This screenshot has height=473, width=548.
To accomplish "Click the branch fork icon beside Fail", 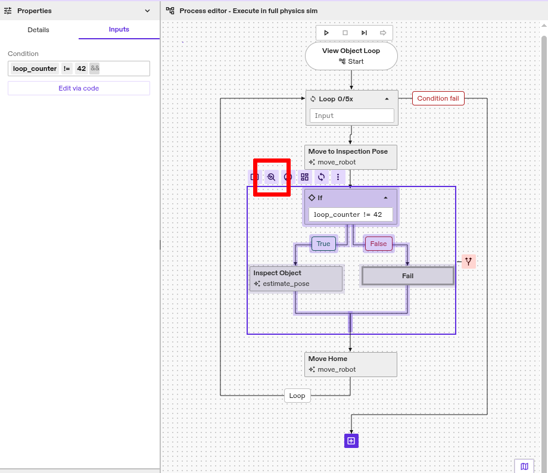I will [469, 262].
